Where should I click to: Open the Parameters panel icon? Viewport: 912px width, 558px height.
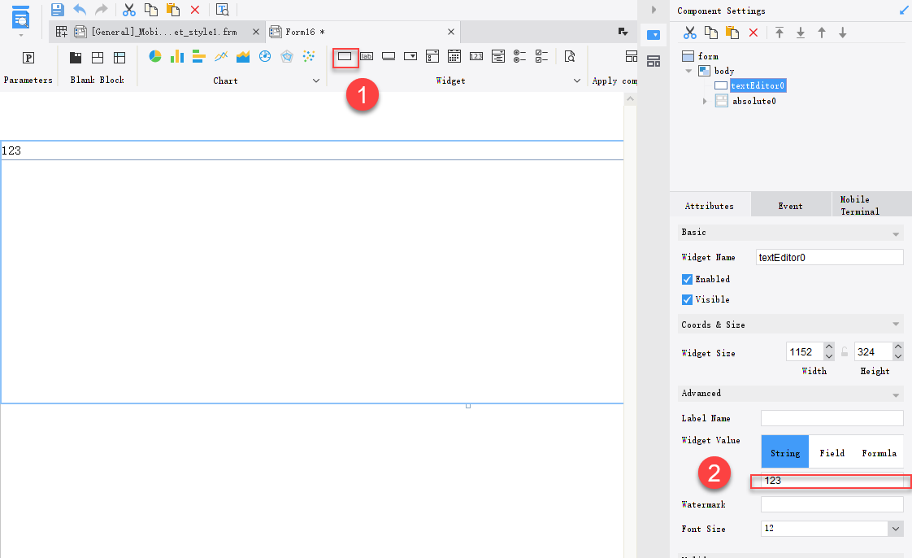point(28,58)
